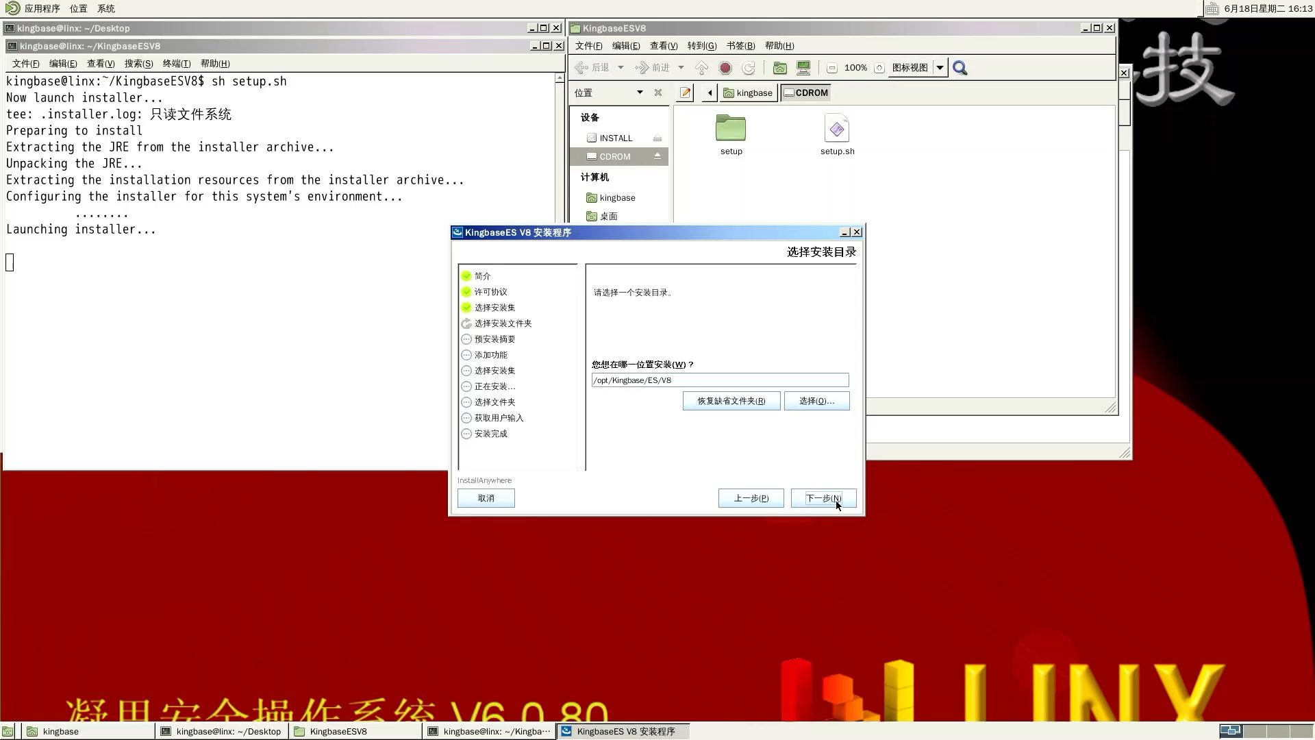
Task: Select the 桌面 sidebar entry
Action: point(608,216)
